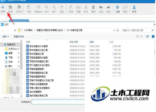
Task: Sort by 名称 column header
Action: 28,42
